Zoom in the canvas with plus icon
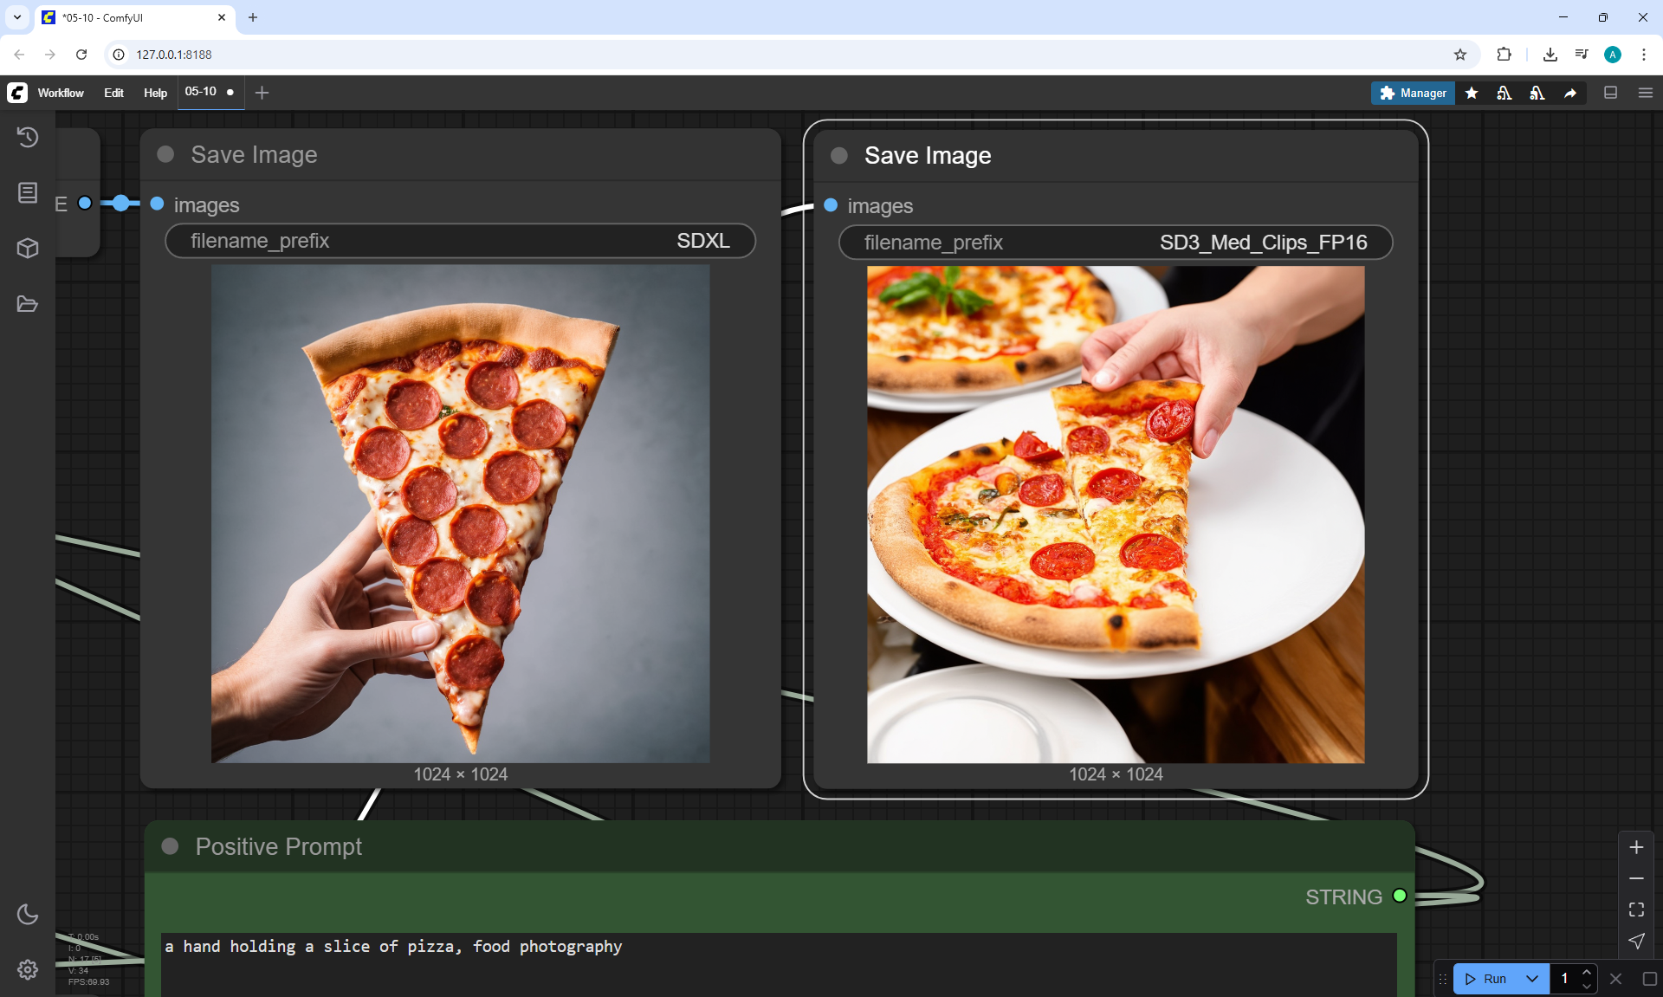 point(1636,847)
